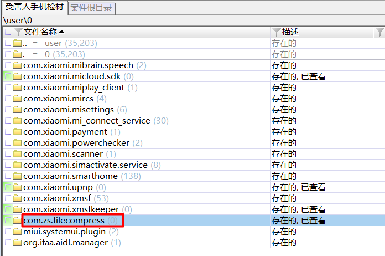
Task: Click folder icon of miui.systemui.plugin
Action: pyautogui.click(x=18, y=232)
